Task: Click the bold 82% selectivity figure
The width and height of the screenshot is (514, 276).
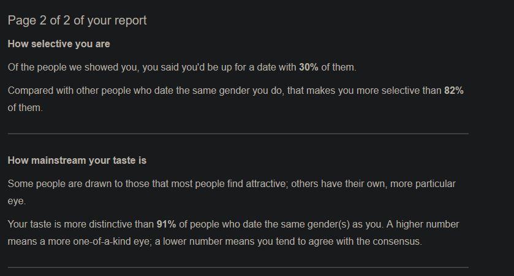Action: pyautogui.click(x=454, y=91)
